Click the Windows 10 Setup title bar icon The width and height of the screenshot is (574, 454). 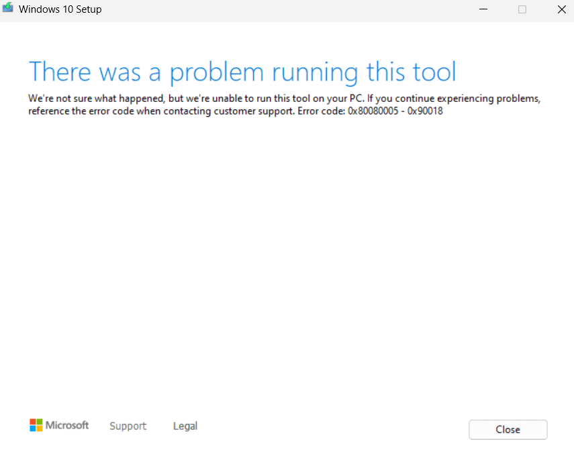pyautogui.click(x=7, y=7)
